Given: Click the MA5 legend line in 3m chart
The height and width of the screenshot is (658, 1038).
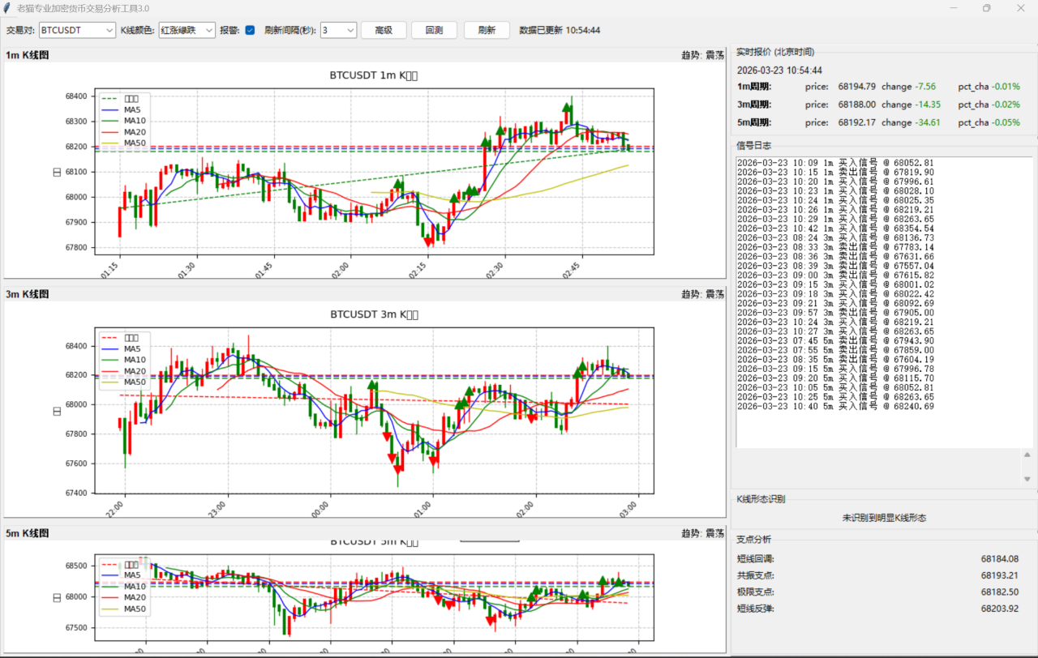Looking at the screenshot, I should click(109, 348).
